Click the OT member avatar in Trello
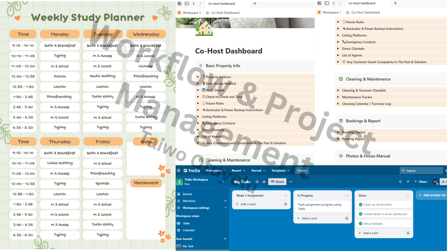 pos(435,182)
